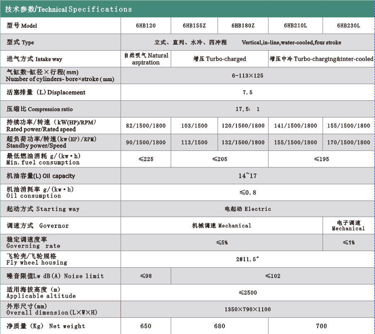Image resolution: width=375 pixels, height=334 pixels.
Task: Select the ≤225 fuel consumption cell
Action: click(146, 159)
